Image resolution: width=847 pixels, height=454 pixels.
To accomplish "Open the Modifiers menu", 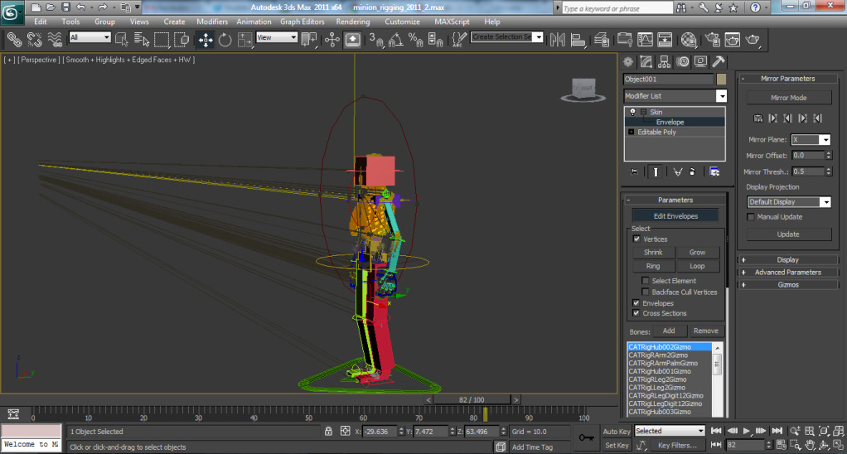I will [212, 22].
